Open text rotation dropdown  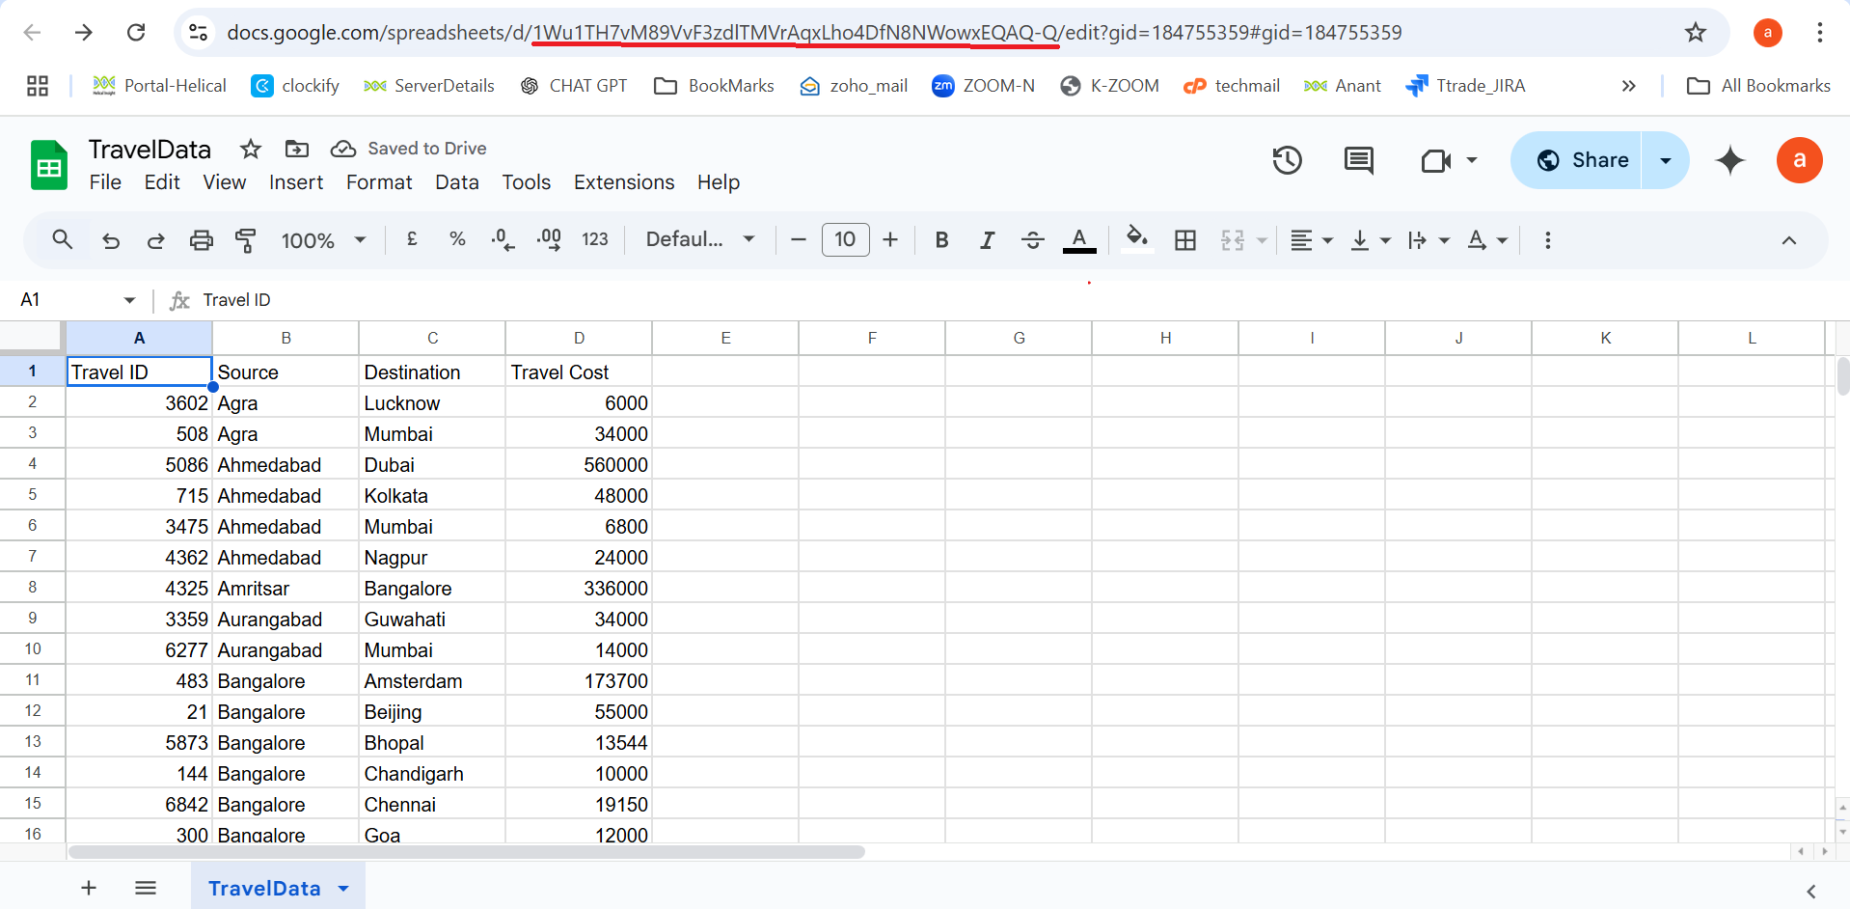click(1487, 239)
